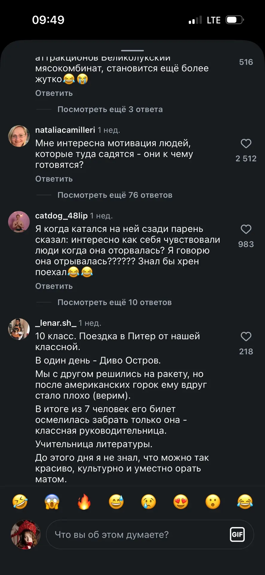Like _lenar.sh_'s comment with the heart icon
The width and height of the screenshot is (265, 575).
coord(246,336)
